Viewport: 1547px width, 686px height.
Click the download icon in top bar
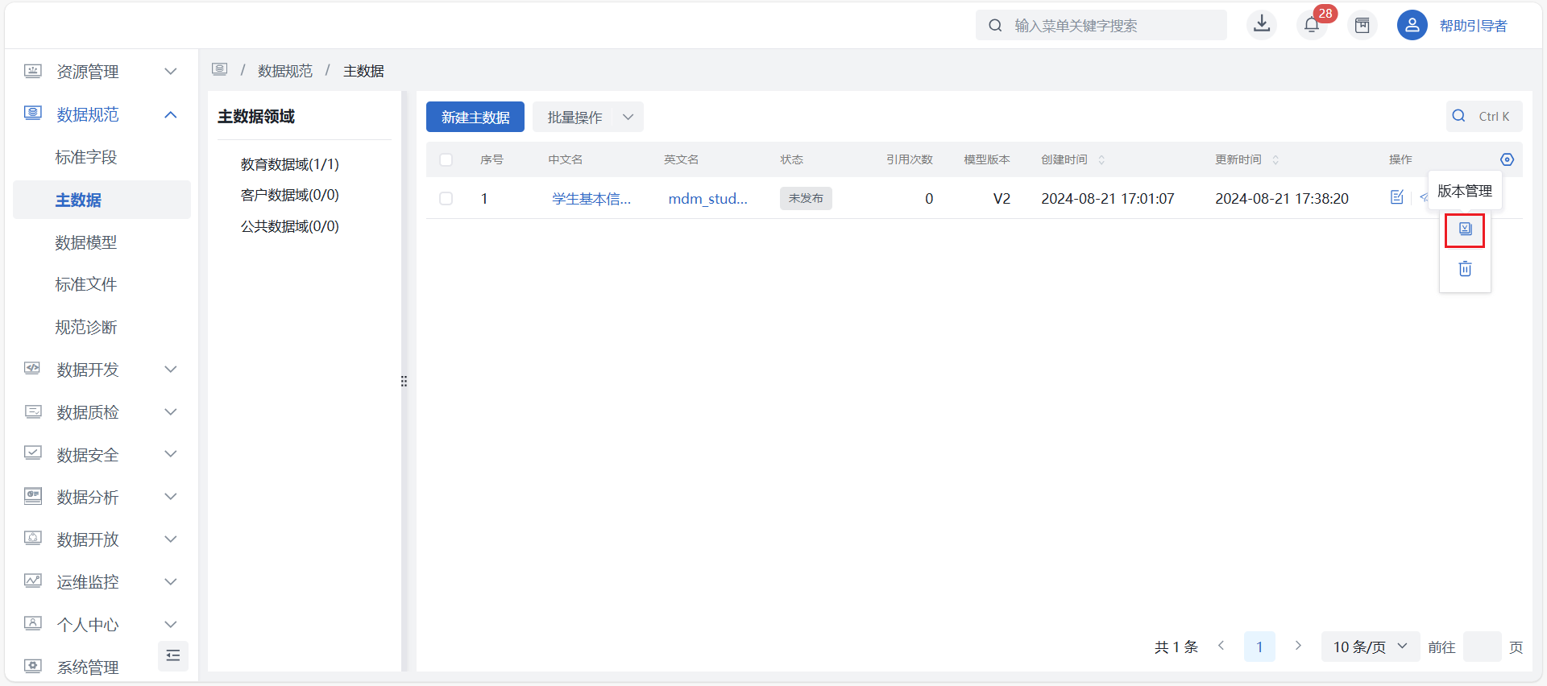1262,24
